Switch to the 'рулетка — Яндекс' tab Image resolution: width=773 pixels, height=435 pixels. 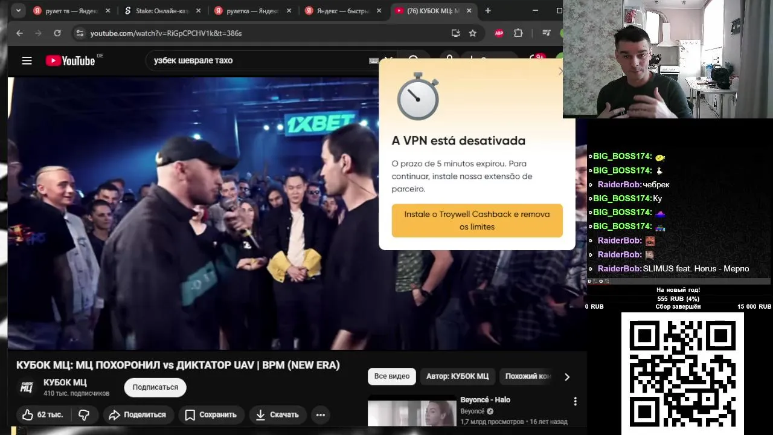point(254,11)
